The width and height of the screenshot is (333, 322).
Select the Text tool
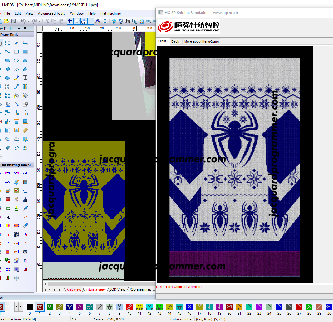point(25,78)
